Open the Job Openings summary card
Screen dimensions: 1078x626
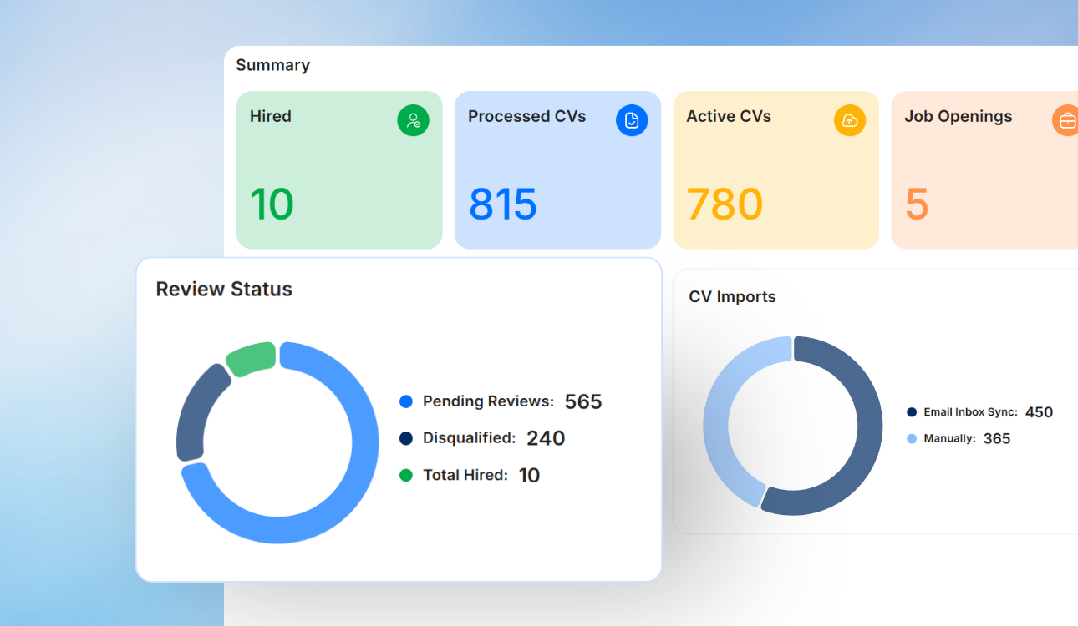click(986, 170)
